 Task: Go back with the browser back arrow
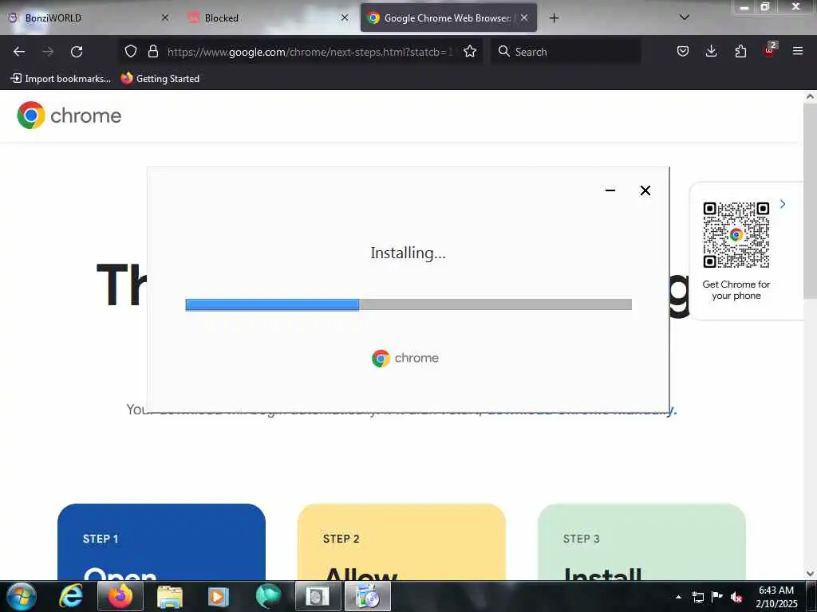[19, 52]
